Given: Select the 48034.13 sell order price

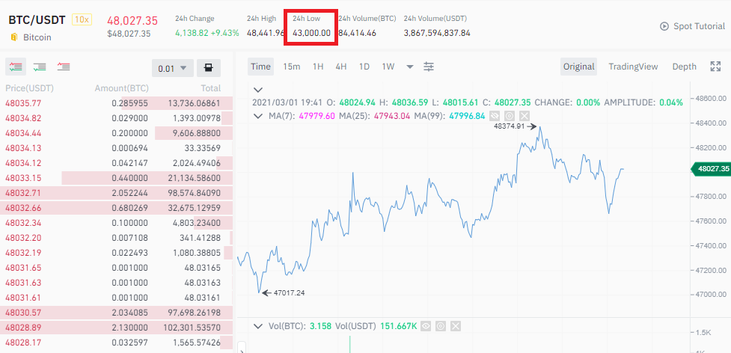Looking at the screenshot, I should pos(23,148).
